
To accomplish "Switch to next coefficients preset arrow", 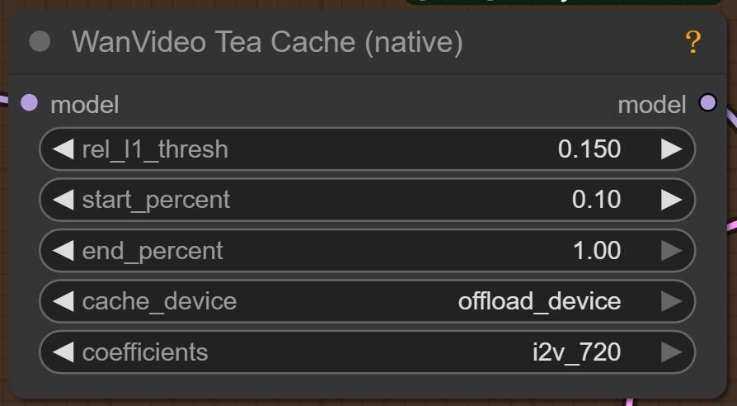I will click(x=671, y=352).
